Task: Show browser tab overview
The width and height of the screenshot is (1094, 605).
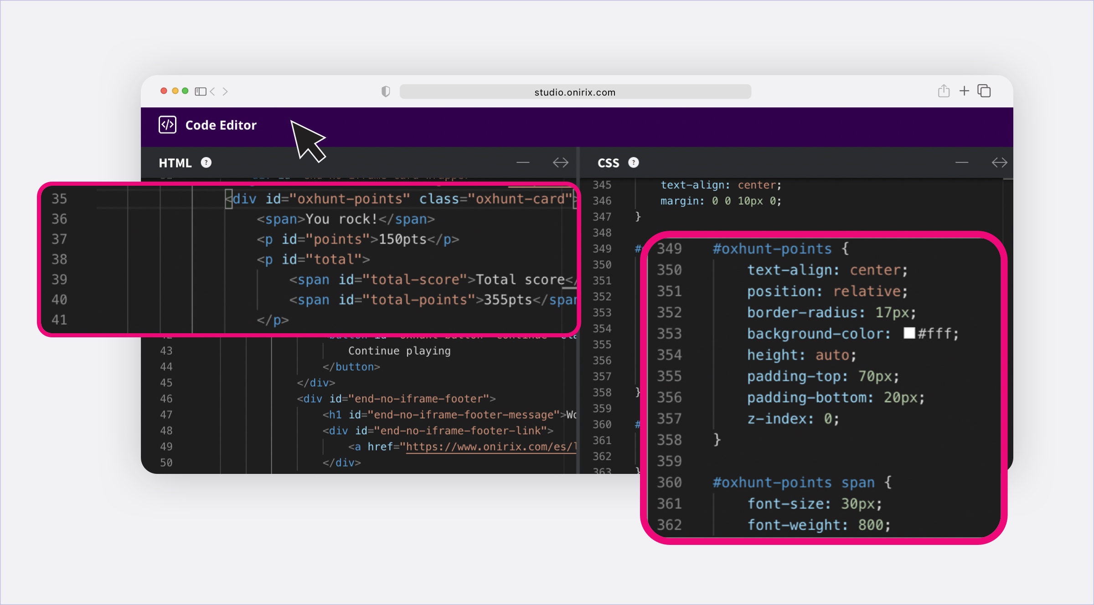Action: pos(984,91)
